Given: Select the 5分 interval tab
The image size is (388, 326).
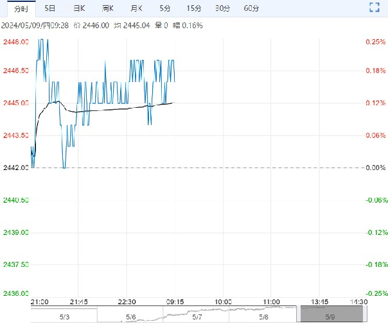Looking at the screenshot, I should click(x=165, y=8).
